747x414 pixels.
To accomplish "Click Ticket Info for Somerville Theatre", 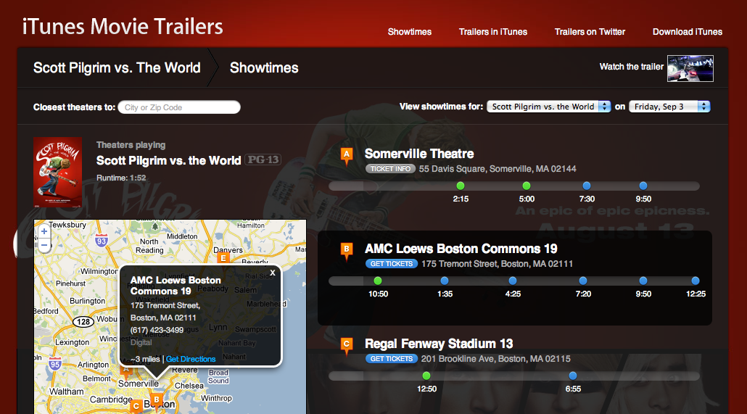I will tap(391, 169).
